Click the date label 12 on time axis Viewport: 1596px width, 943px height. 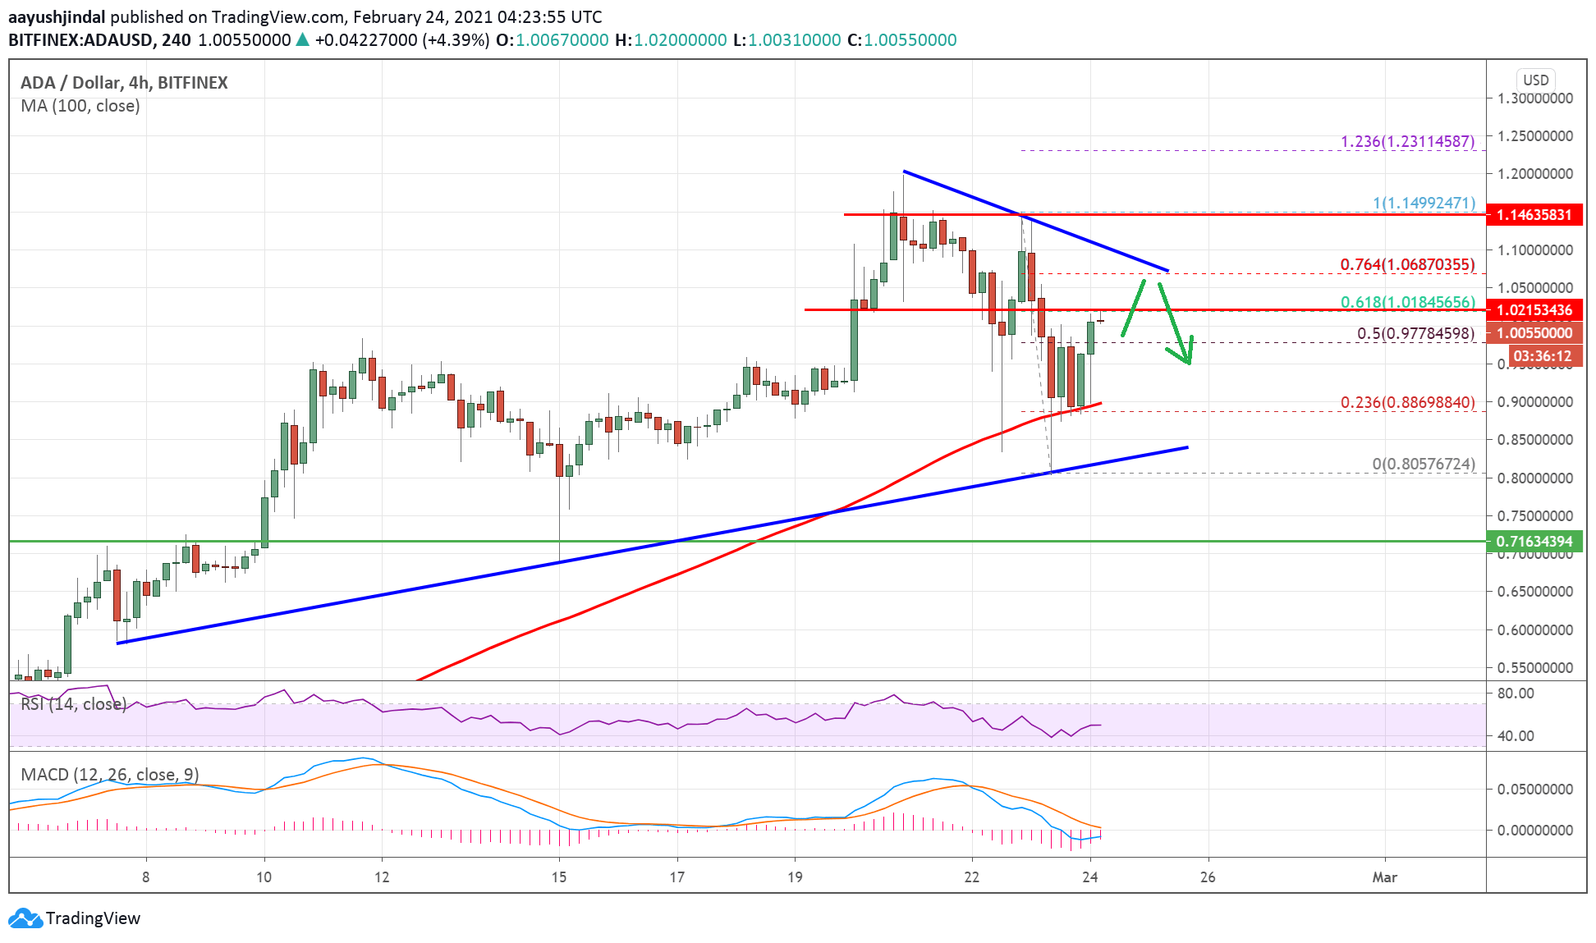pyautogui.click(x=382, y=877)
